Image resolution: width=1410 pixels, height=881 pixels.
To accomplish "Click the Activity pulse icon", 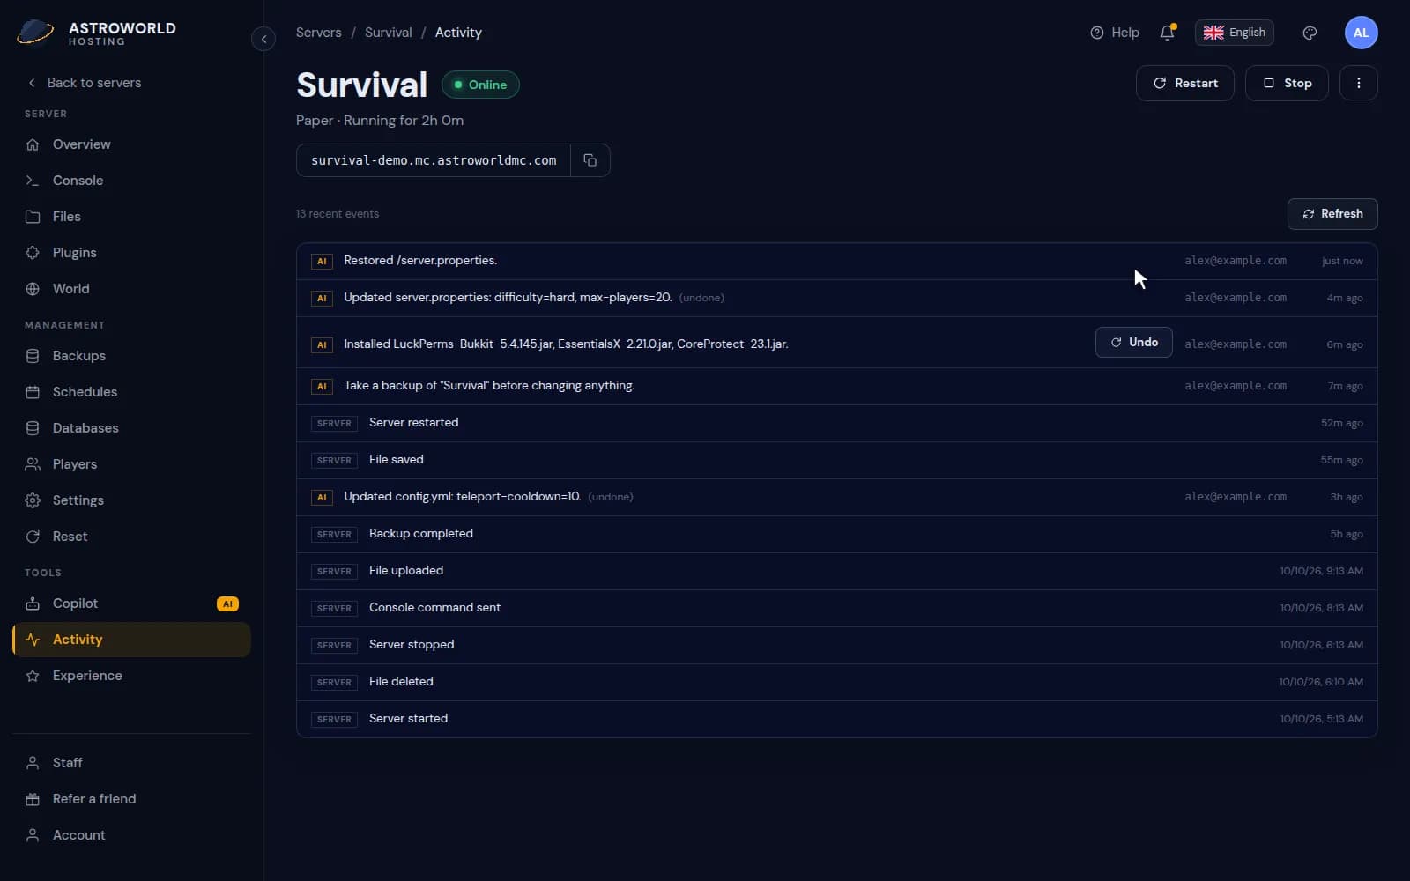I will coord(33,640).
